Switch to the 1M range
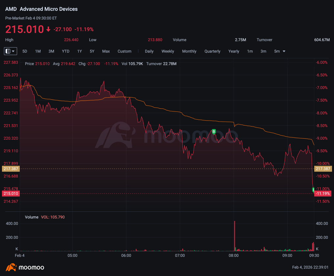This screenshot has height=276, width=334. [x=38, y=51]
